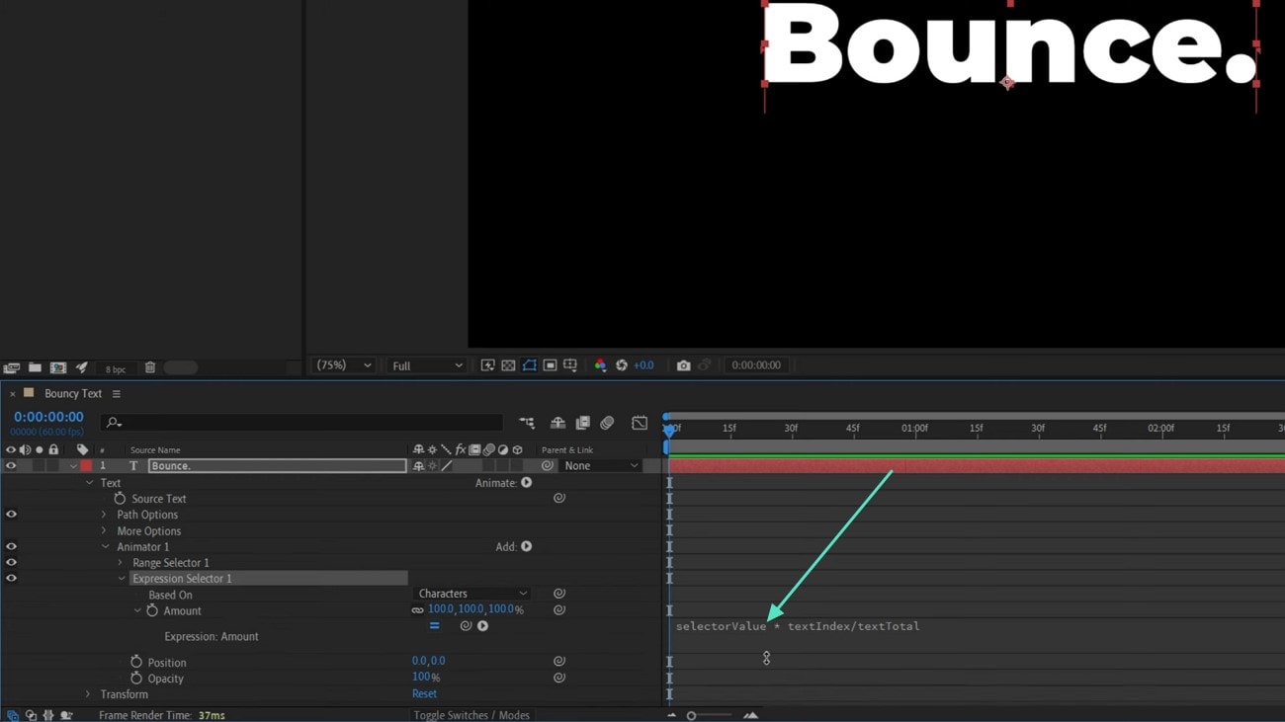Toggle Range Selector 1 visibility eye
The height and width of the screenshot is (722, 1285).
click(11, 562)
